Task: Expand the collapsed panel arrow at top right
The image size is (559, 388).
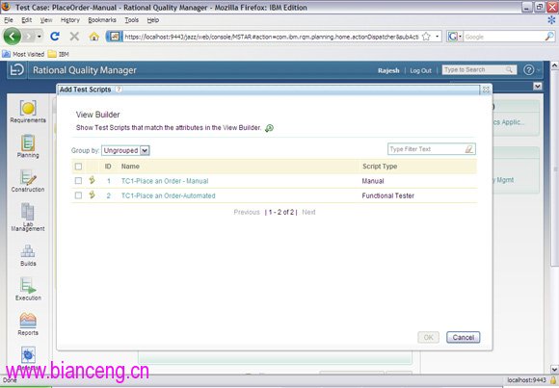Action: click(538, 87)
